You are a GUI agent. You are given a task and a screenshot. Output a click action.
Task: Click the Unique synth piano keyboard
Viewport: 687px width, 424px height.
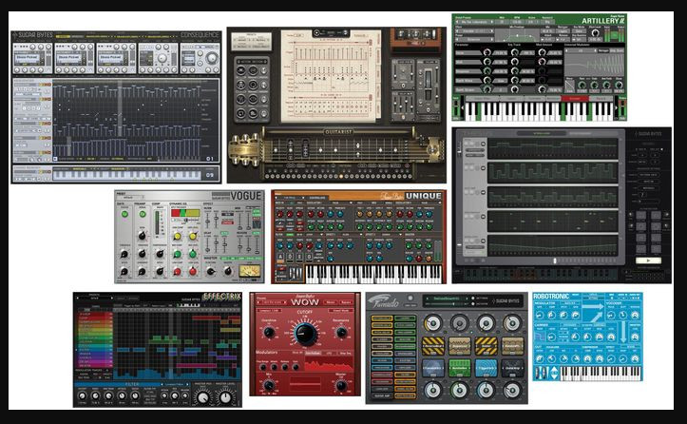373,274
